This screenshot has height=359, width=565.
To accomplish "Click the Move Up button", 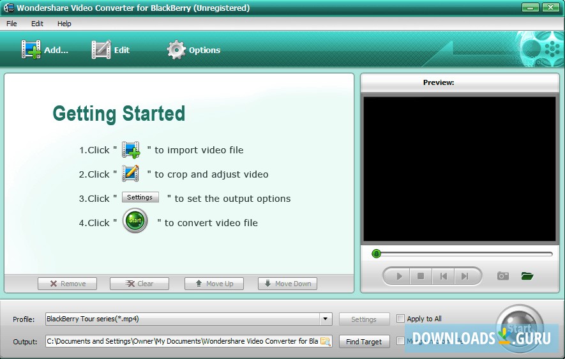I will (x=214, y=284).
